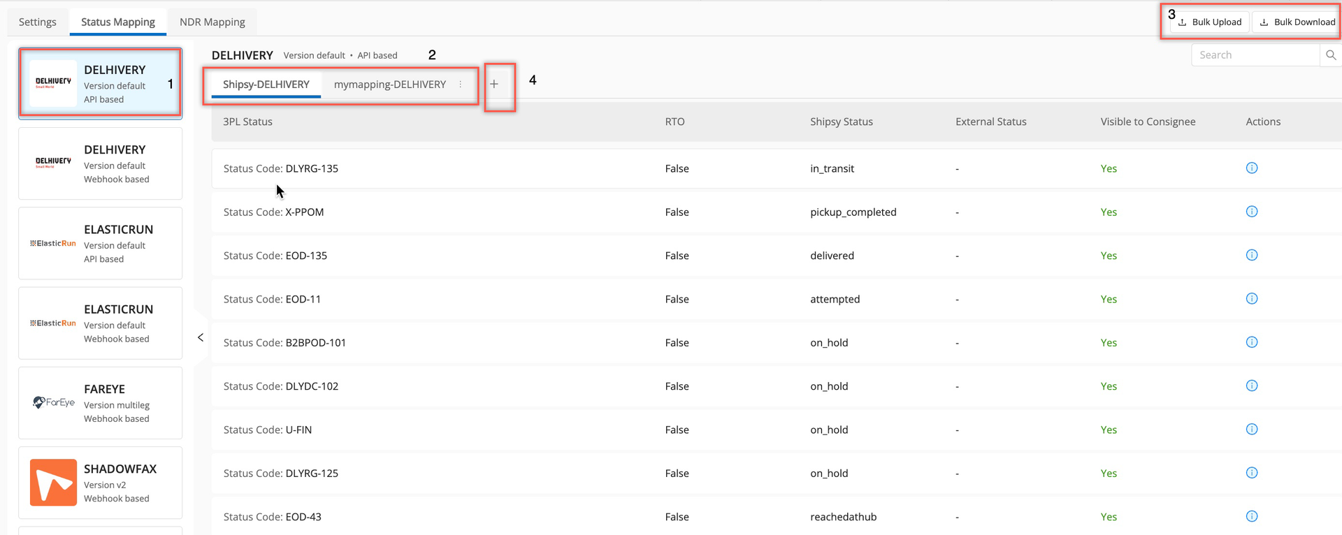Select the mymapping-DELHIVERY tab
The width and height of the screenshot is (1342, 535).
pos(389,85)
